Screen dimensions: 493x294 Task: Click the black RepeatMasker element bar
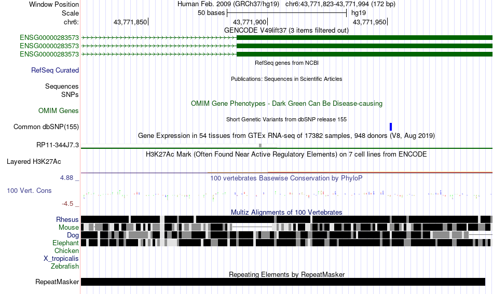(x=283, y=282)
